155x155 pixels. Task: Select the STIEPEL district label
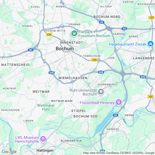[x=78, y=111]
